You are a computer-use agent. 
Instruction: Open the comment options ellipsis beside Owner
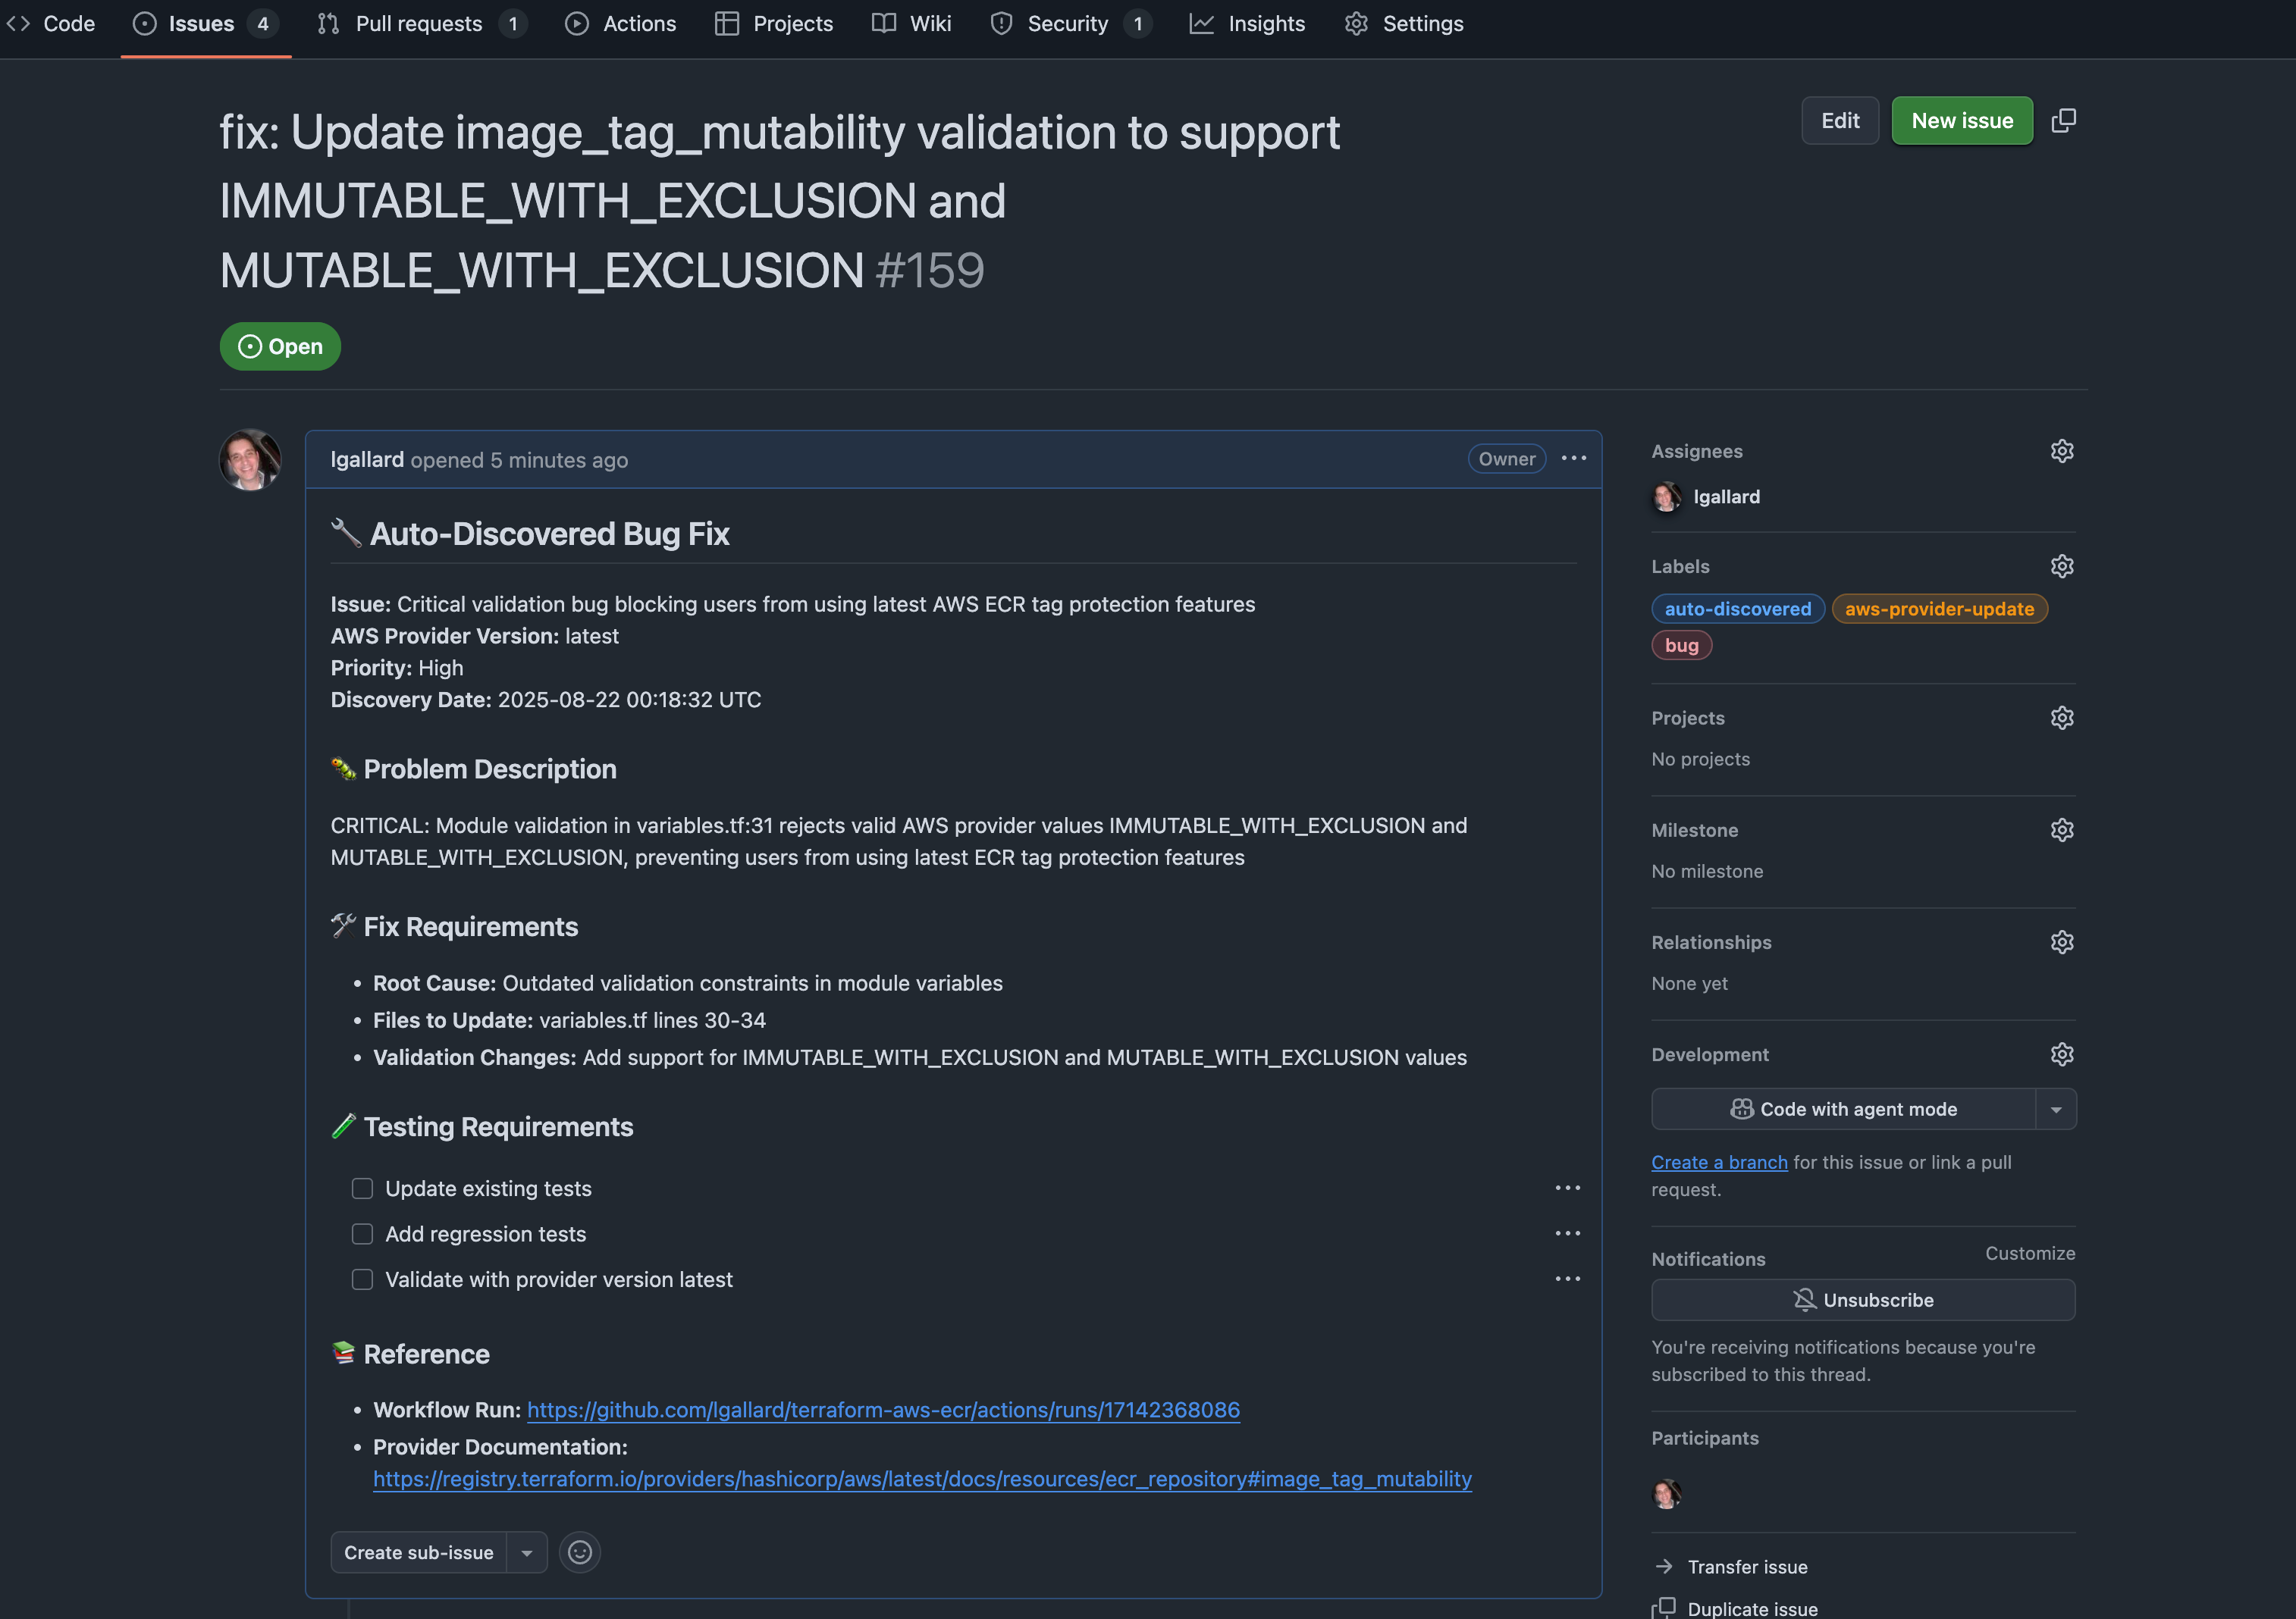click(x=1574, y=459)
